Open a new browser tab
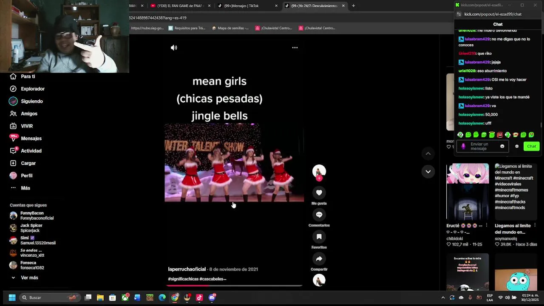This screenshot has height=306, width=544. pos(353,6)
